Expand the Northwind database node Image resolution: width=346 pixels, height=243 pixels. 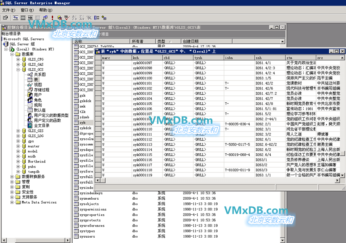pyautogui.click(x=18, y=161)
